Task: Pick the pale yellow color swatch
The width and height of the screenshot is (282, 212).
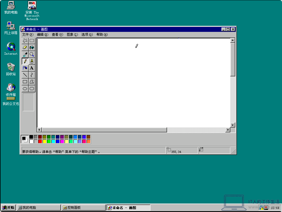Action: pos(66,141)
